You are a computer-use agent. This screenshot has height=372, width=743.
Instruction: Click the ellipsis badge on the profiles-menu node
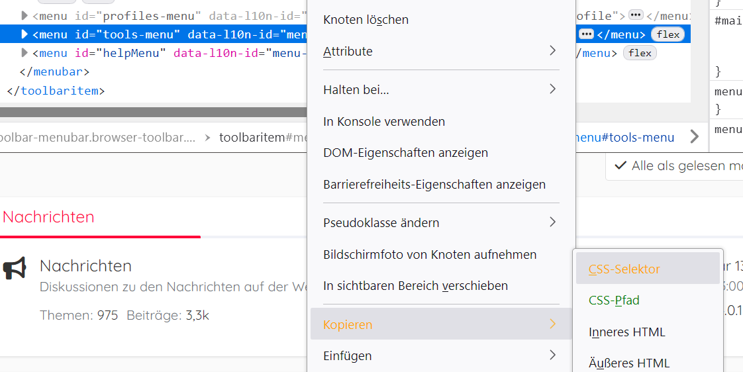click(636, 15)
